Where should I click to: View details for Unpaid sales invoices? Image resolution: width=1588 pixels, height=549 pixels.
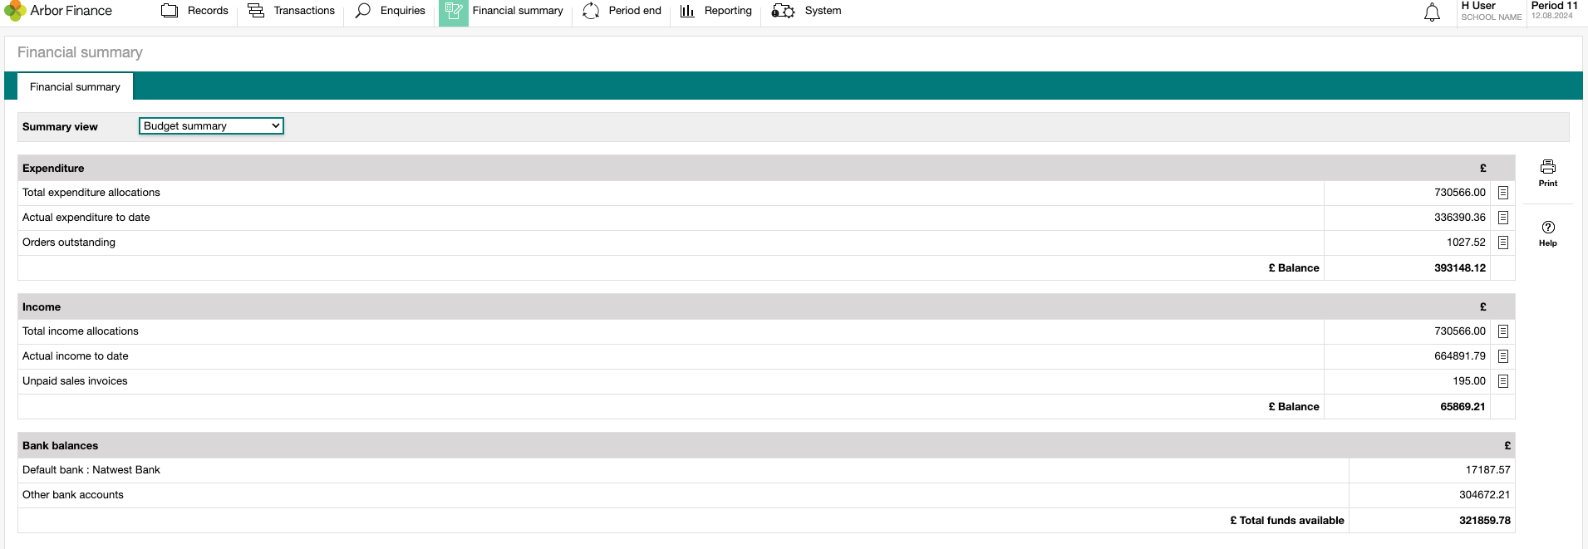(x=1503, y=381)
